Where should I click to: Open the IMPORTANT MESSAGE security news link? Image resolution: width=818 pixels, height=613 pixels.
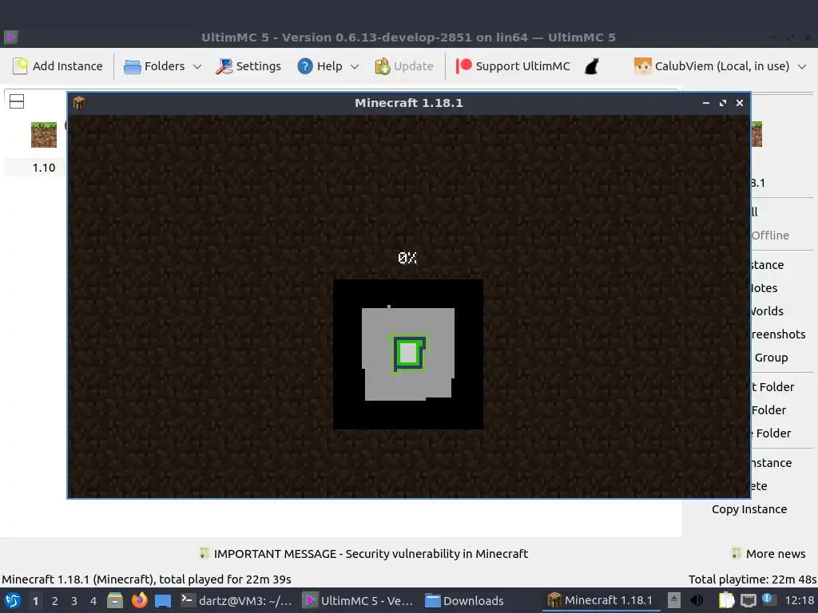pyautogui.click(x=371, y=554)
